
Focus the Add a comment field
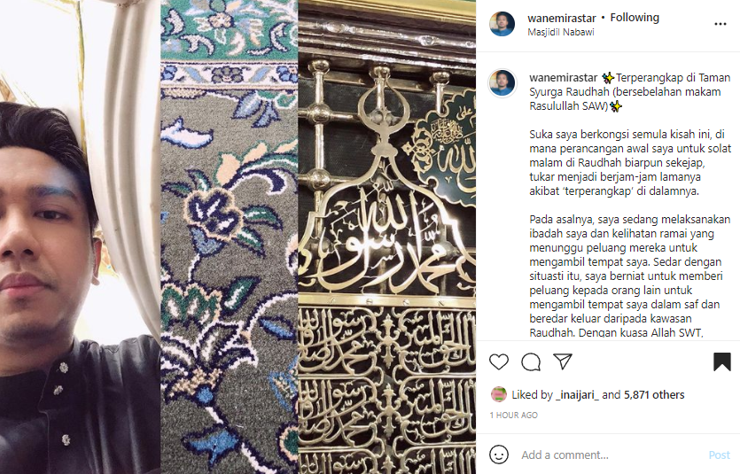point(611,455)
